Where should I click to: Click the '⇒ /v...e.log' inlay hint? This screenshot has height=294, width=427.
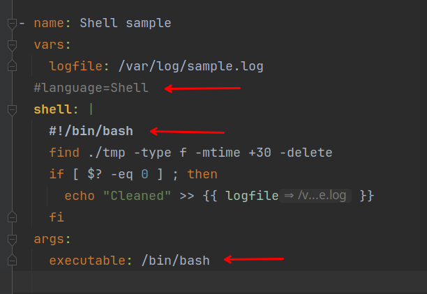pyautogui.click(x=315, y=196)
